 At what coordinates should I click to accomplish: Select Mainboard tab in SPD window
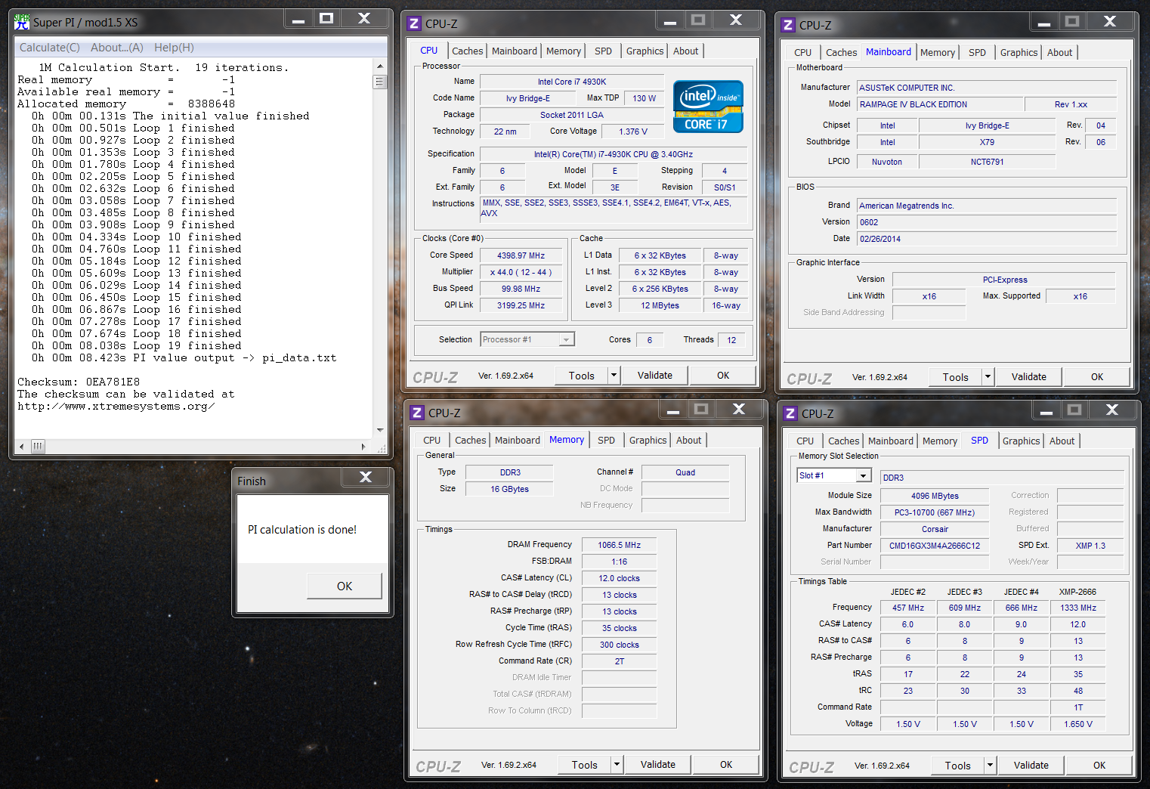pyautogui.click(x=891, y=441)
